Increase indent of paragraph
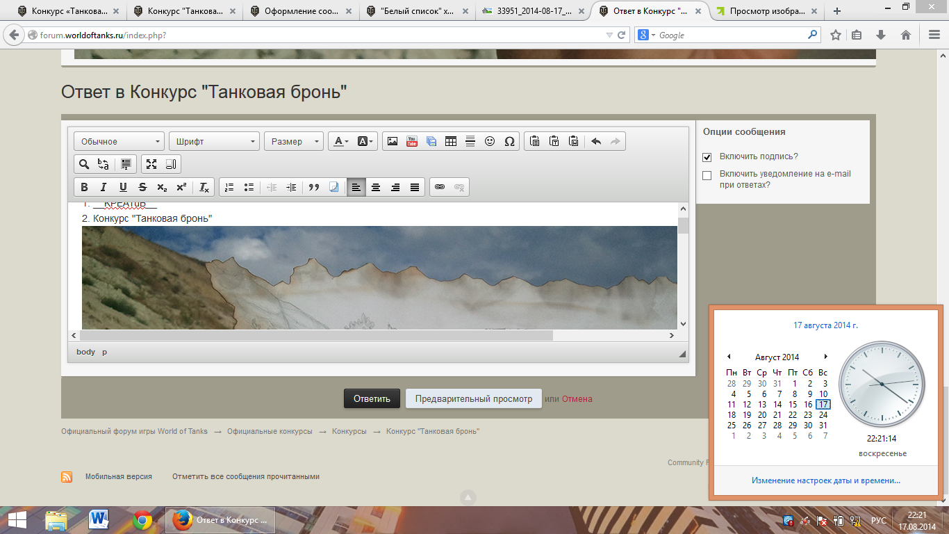 291,187
